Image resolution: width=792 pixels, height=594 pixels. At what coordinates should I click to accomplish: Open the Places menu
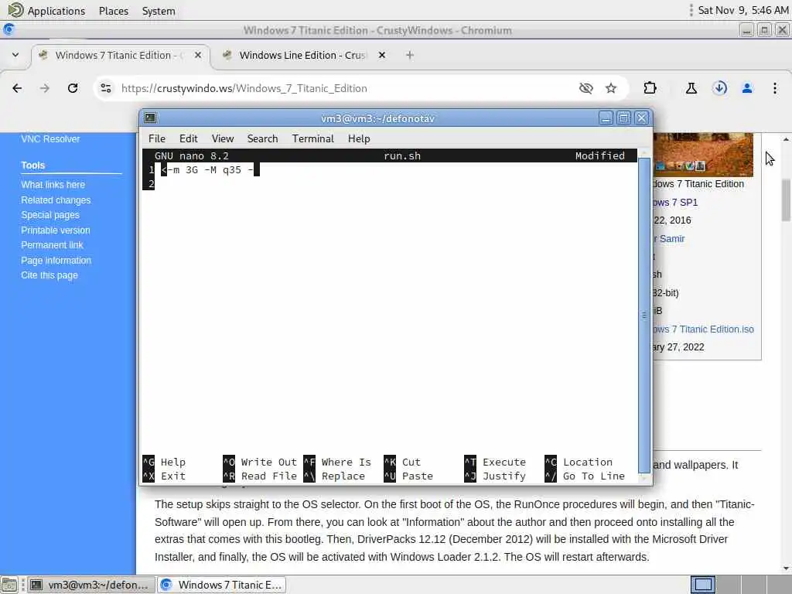click(x=114, y=11)
